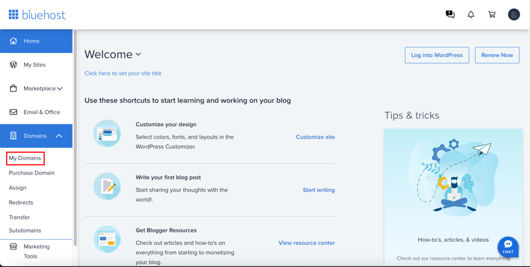Open Email & Office section
This screenshot has height=267, width=530.
pos(41,112)
